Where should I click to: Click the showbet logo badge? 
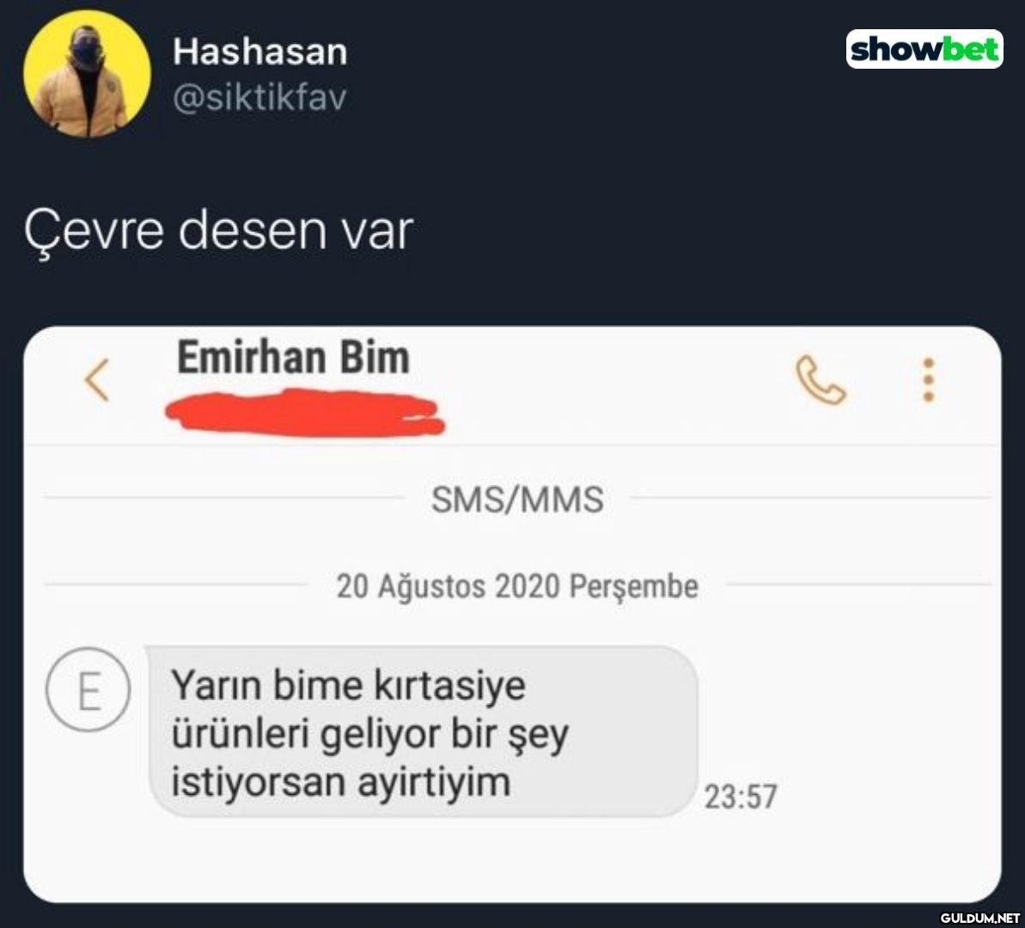[924, 49]
